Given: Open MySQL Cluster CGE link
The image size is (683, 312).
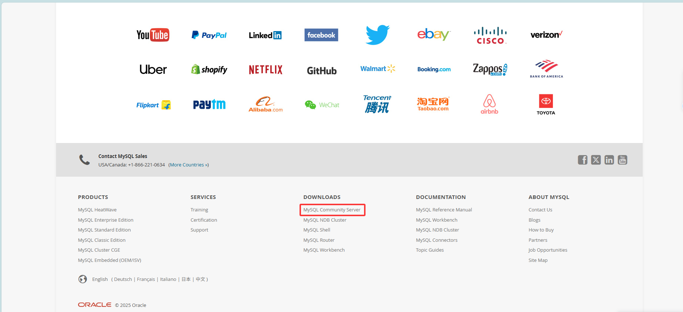Looking at the screenshot, I should [99, 250].
